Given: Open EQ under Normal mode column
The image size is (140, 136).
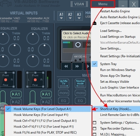Looking at the screenshot, I should point(80,101).
